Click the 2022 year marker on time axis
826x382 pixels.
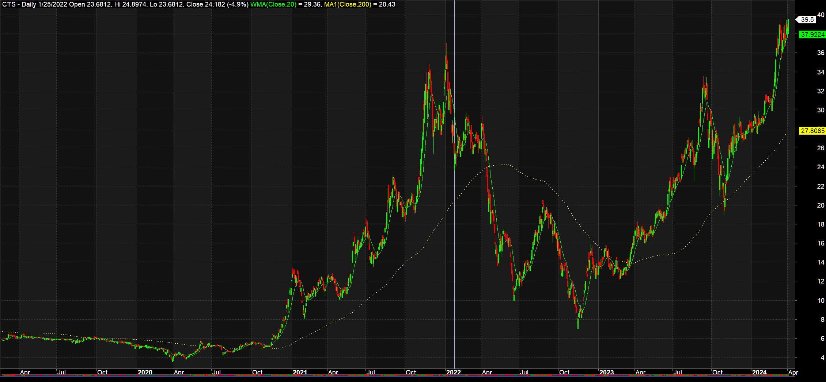(x=454, y=373)
